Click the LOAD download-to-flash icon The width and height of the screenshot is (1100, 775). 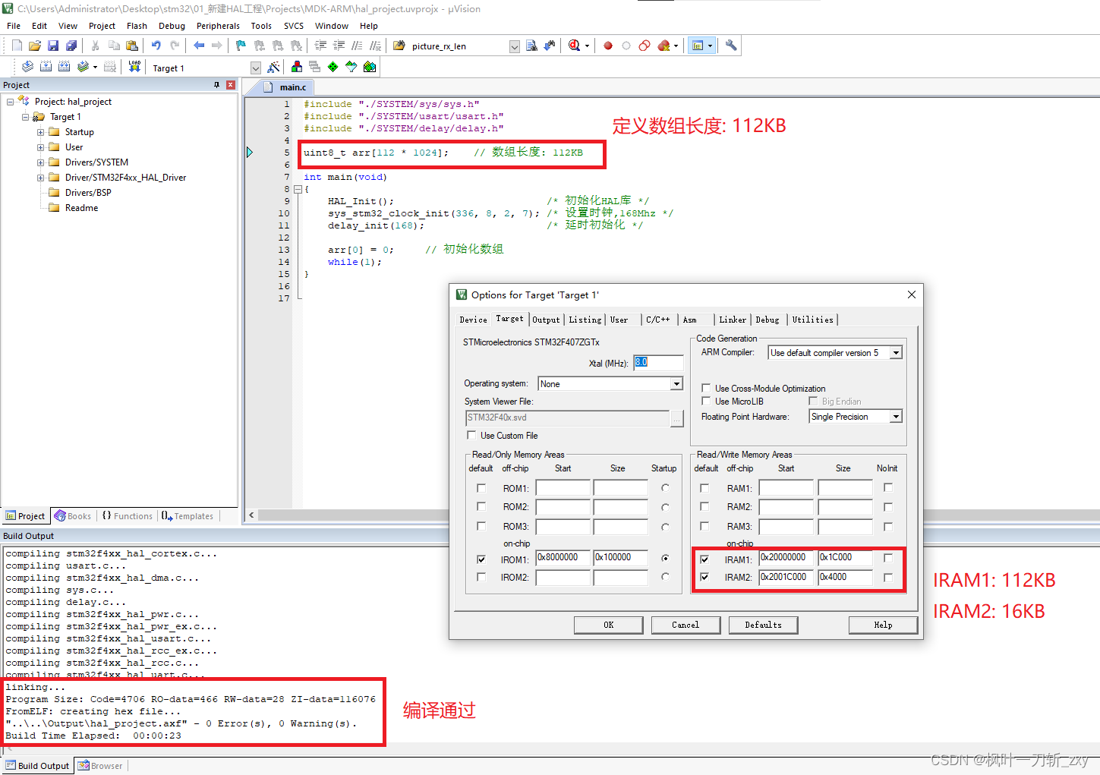134,66
